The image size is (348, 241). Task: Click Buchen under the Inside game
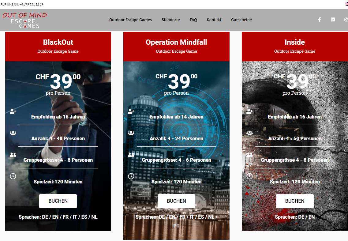point(294,201)
